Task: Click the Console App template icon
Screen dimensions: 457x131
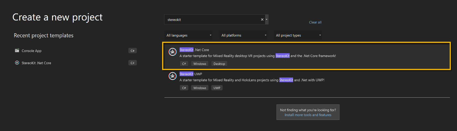Action: tap(17, 50)
